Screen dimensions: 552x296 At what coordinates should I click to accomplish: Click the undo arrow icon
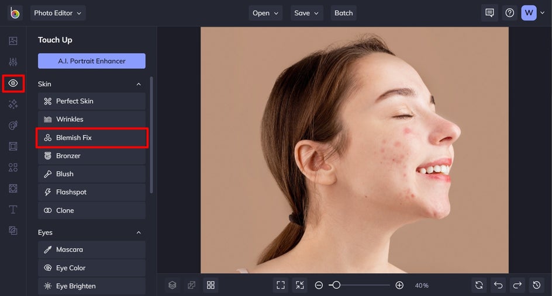pyautogui.click(x=498, y=285)
